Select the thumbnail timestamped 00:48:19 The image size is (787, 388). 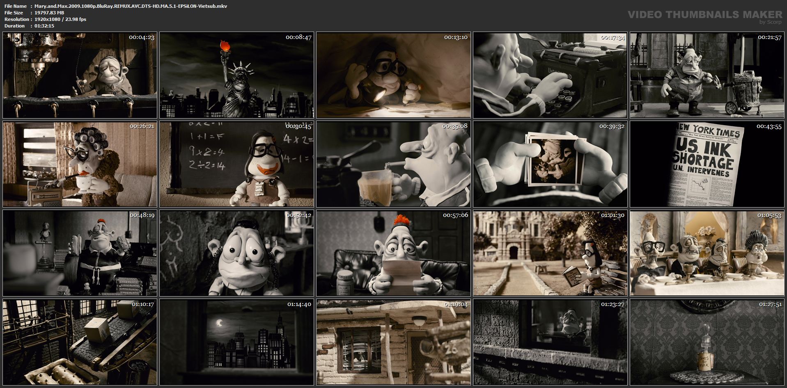click(80, 253)
